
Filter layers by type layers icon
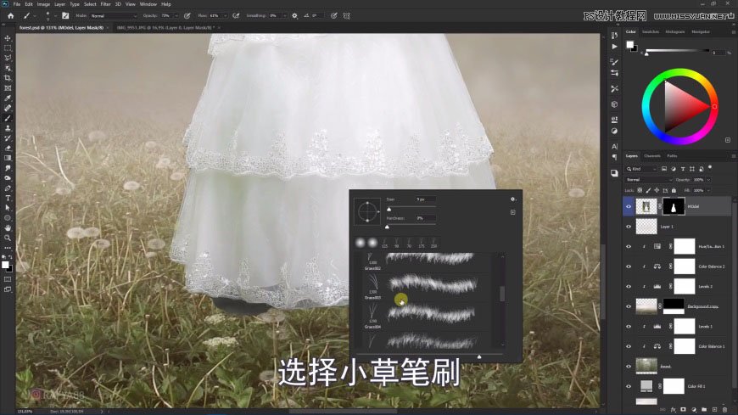point(683,169)
